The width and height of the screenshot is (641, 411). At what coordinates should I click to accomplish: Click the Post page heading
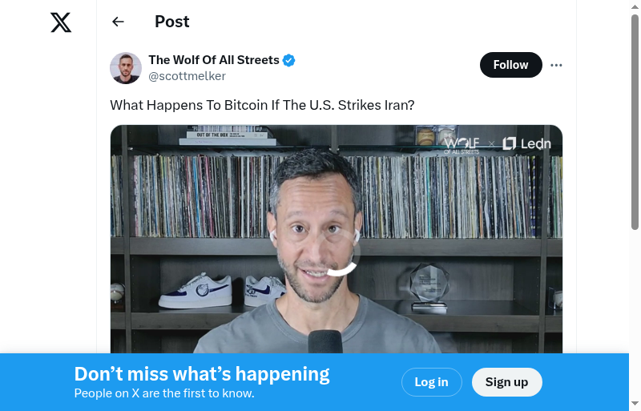[172, 22]
